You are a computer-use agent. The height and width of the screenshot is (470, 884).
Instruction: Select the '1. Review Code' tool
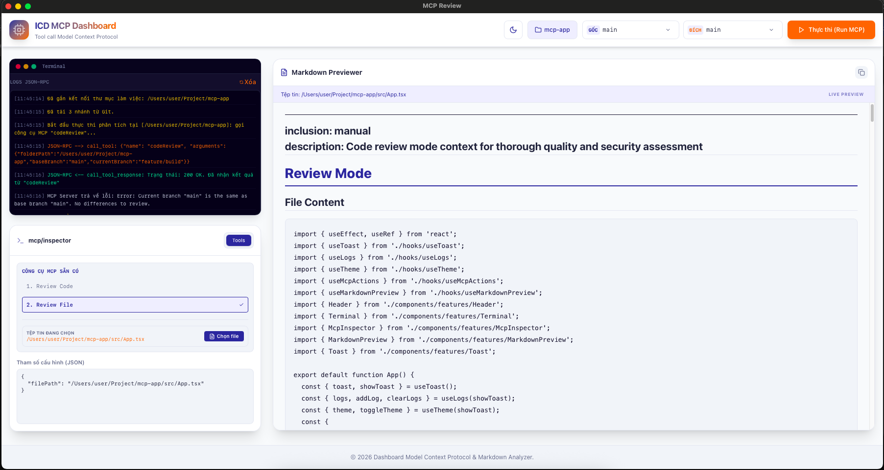pos(135,287)
